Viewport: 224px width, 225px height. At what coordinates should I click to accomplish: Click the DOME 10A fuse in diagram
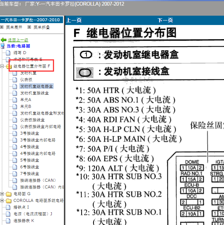coord(192,168)
